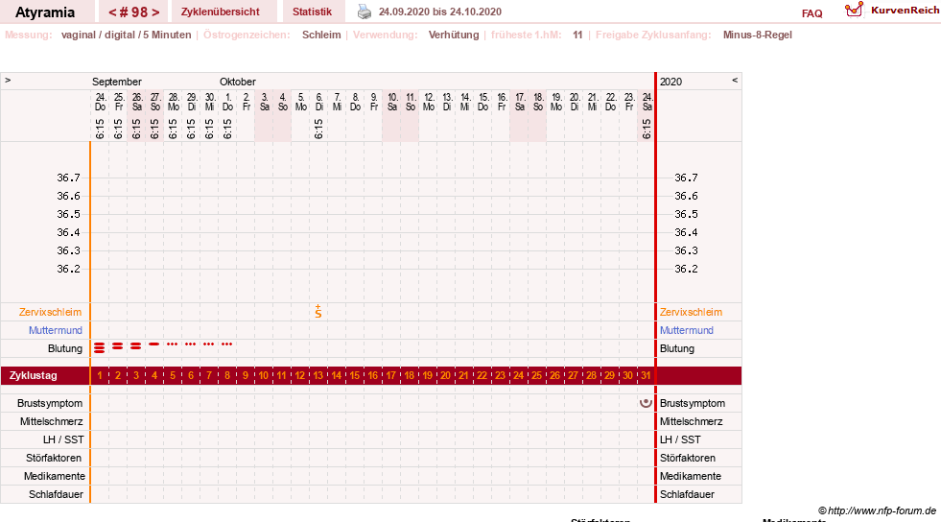The image size is (941, 522).
Task: Click bleeding marker on 25. Fr
Action: [118, 346]
